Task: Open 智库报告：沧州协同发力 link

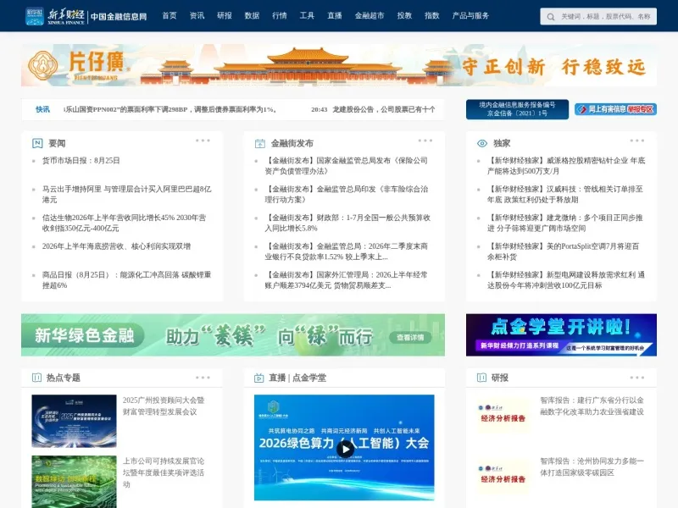Action: (x=592, y=467)
